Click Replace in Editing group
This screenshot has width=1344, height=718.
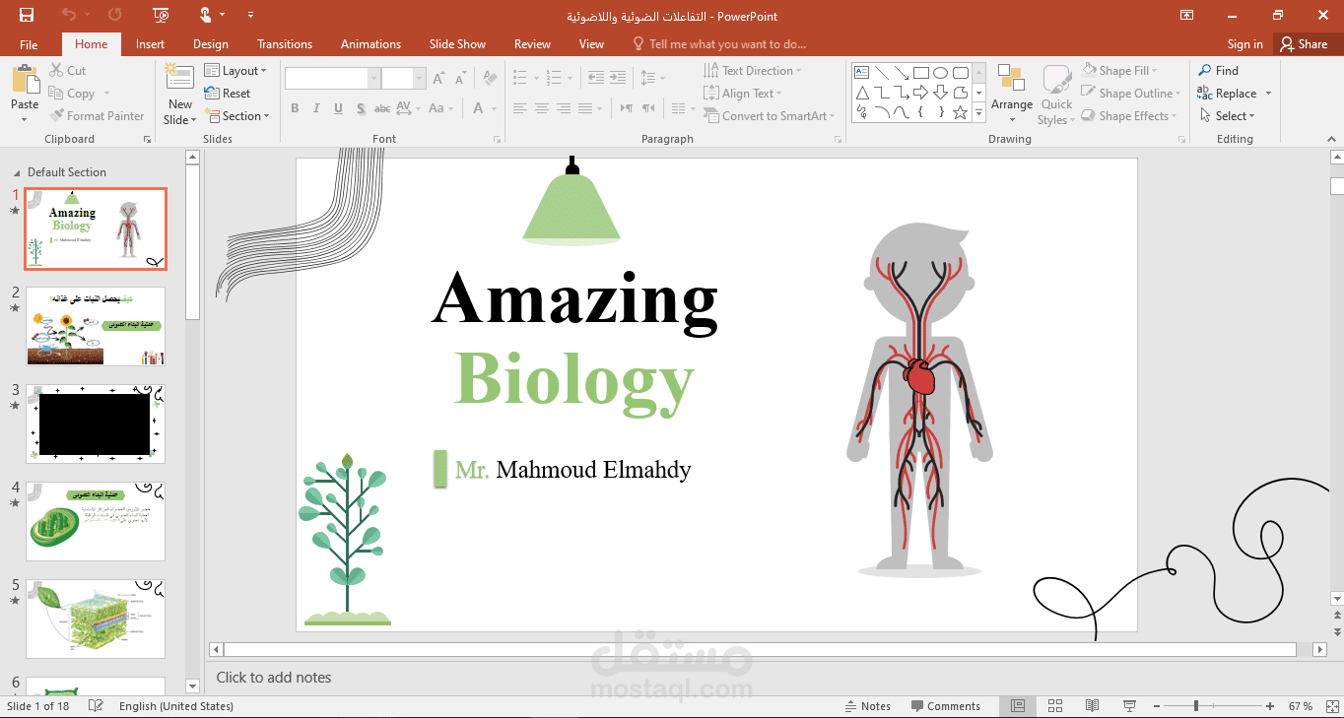1234,94
